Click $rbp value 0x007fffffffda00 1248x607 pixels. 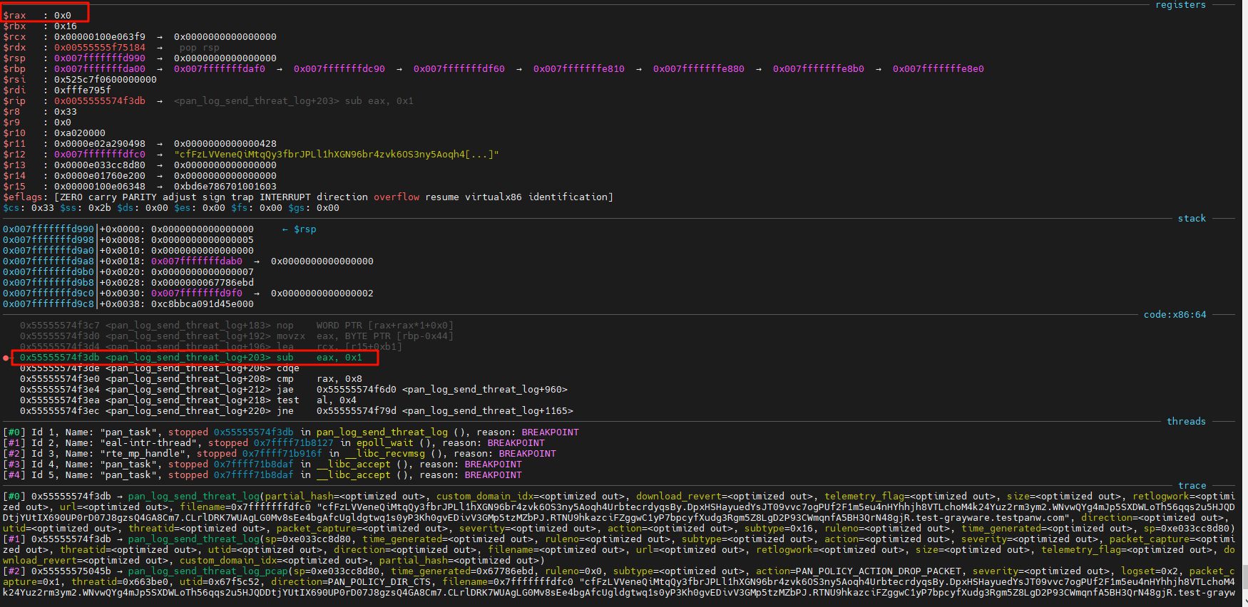100,68
